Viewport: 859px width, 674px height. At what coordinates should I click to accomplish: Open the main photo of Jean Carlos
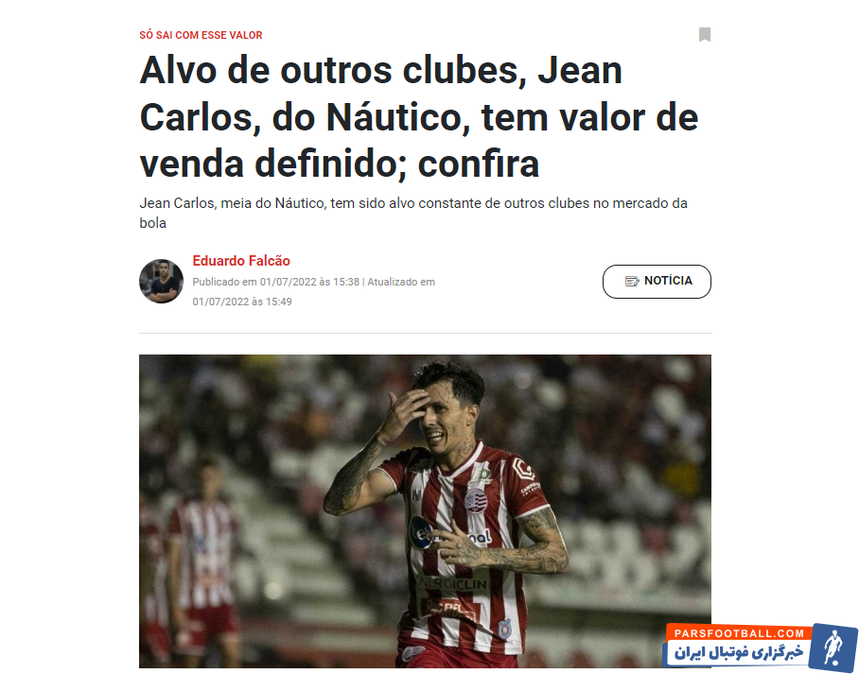425,510
